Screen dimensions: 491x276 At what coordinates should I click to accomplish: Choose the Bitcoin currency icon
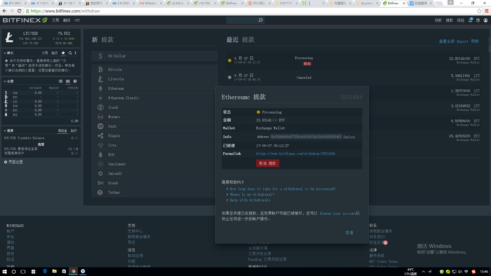coord(101,70)
